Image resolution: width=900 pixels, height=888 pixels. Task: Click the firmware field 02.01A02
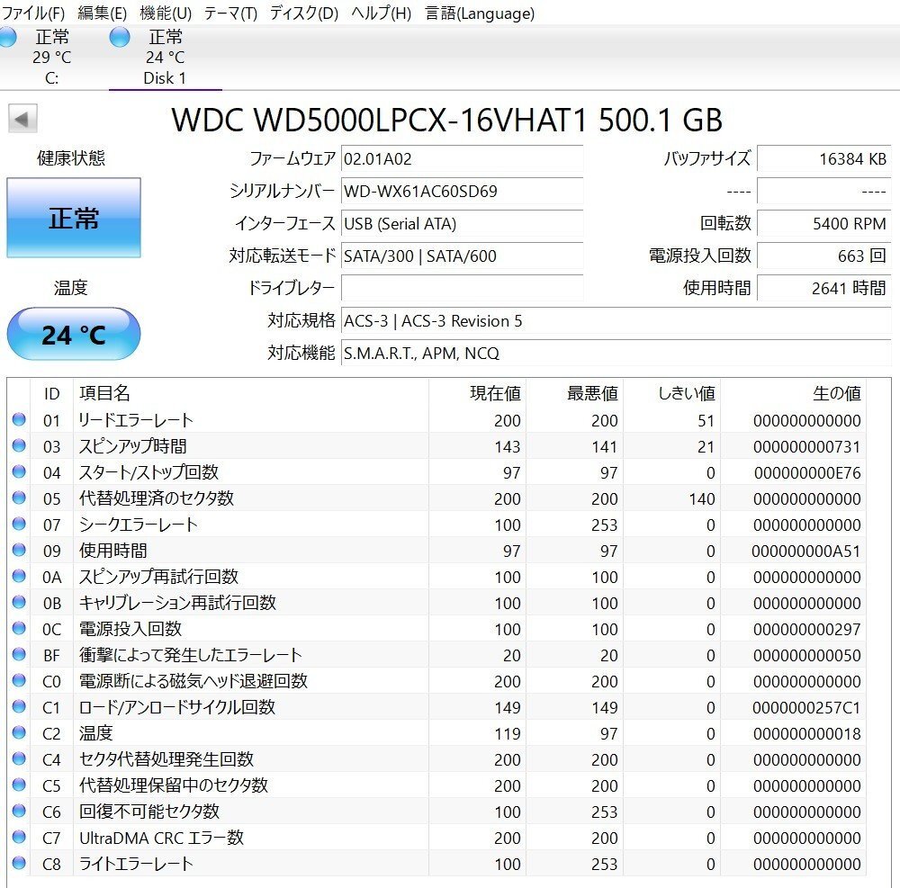pos(462,159)
